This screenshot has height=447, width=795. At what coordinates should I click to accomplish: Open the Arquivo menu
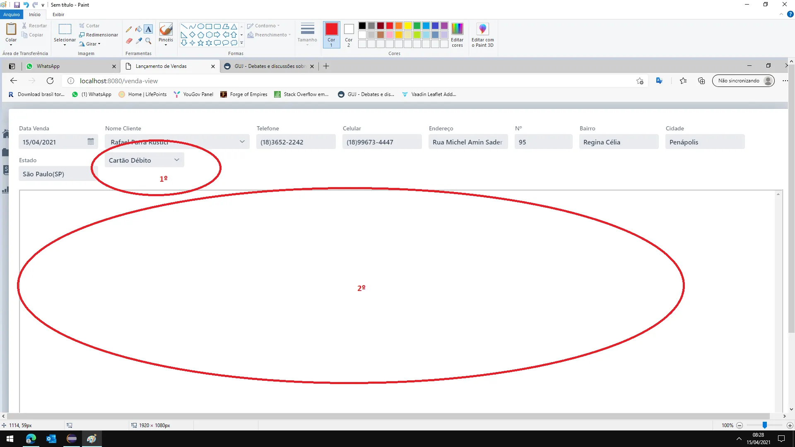coord(12,14)
